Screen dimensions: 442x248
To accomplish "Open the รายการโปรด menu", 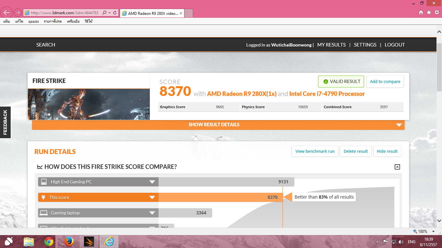I will [x=53, y=21].
